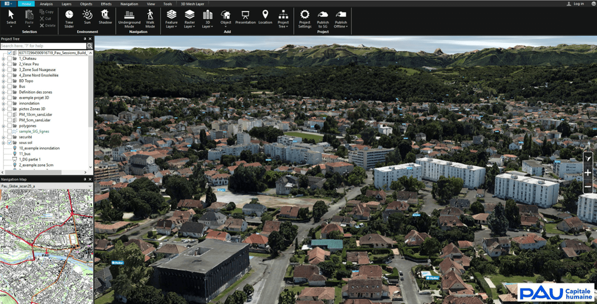This screenshot has height=304, width=597.
Task: Uncheck the sous sol group checkbox
Action: (10, 143)
